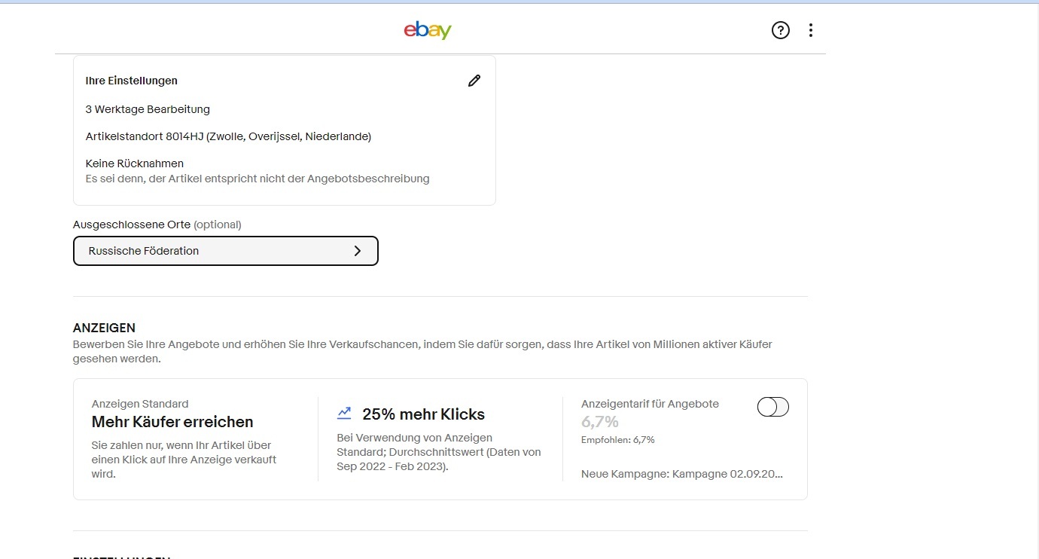
Task: Click the 3 Werktage Bearbeitung text
Action: [148, 109]
